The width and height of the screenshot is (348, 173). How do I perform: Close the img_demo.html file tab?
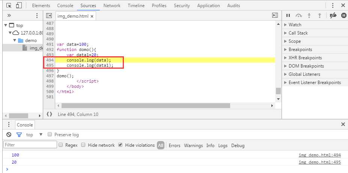coord(92,16)
